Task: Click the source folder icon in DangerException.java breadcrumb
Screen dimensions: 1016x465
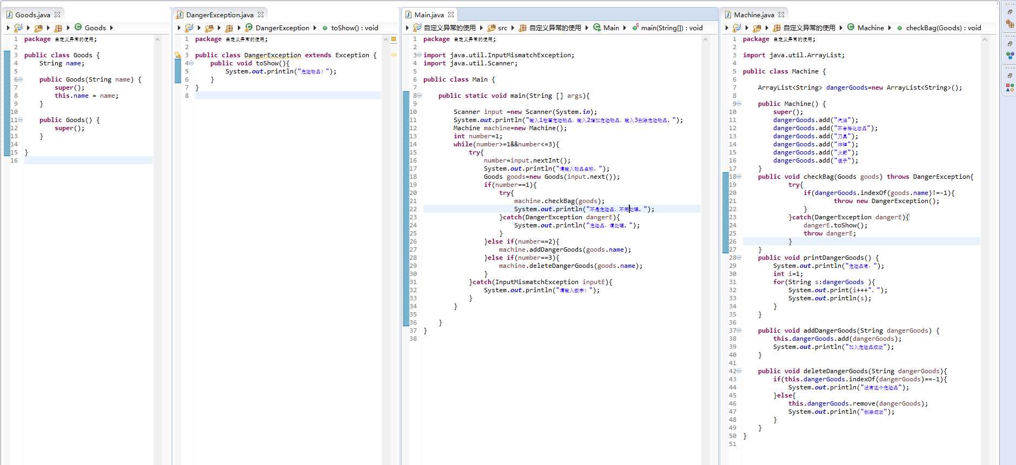Action: (209, 28)
